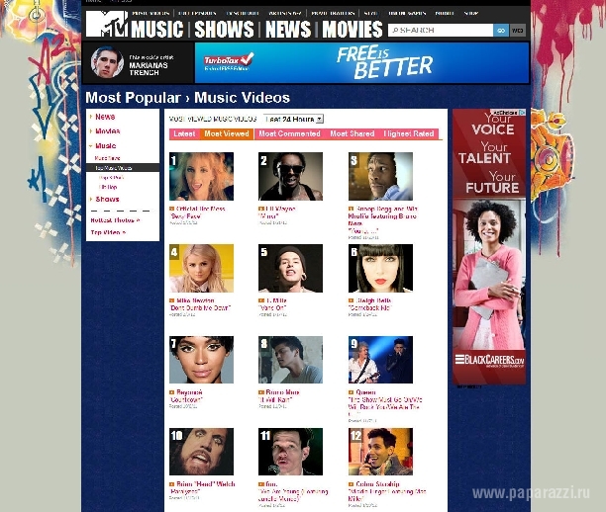
Task: Click the TurboTax logo in the banner
Action: [x=229, y=61]
